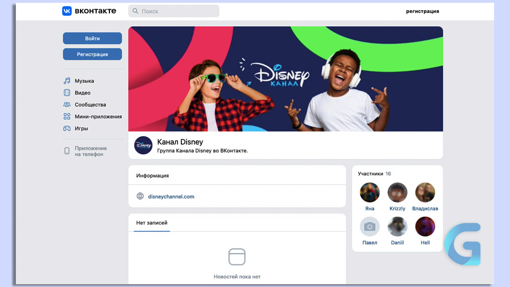Open Приложение на телефон link
Image resolution: width=510 pixels, height=287 pixels.
91,151
